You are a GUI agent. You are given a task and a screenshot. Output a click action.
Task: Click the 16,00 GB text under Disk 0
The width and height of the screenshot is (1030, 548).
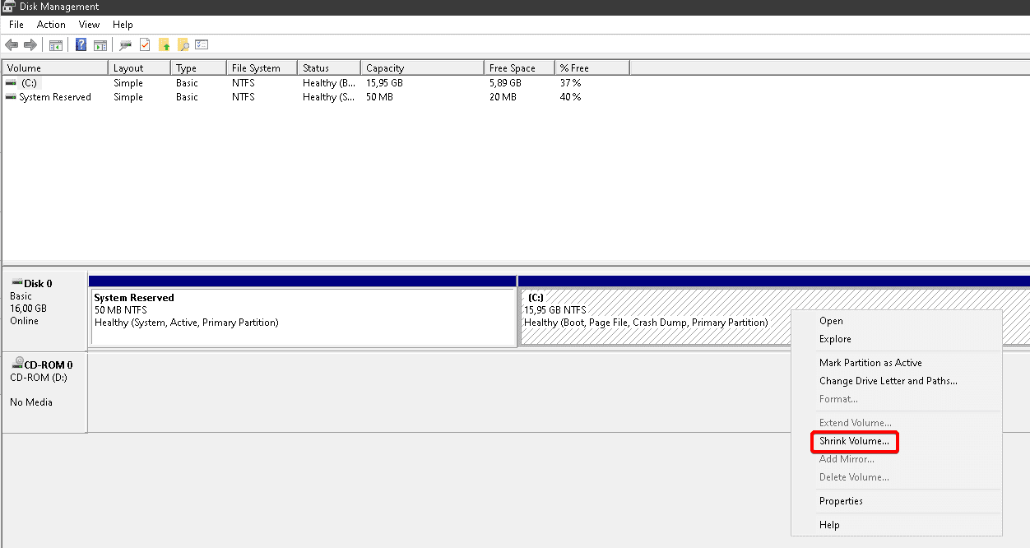tap(28, 309)
